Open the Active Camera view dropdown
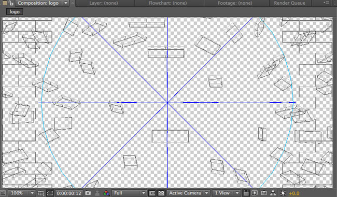 [189, 193]
